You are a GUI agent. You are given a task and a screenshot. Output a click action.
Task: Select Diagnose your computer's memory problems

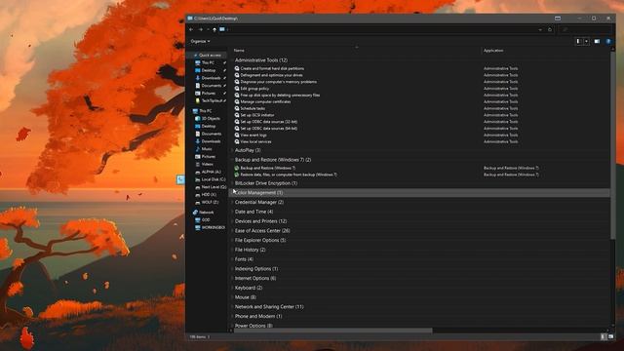coord(278,82)
